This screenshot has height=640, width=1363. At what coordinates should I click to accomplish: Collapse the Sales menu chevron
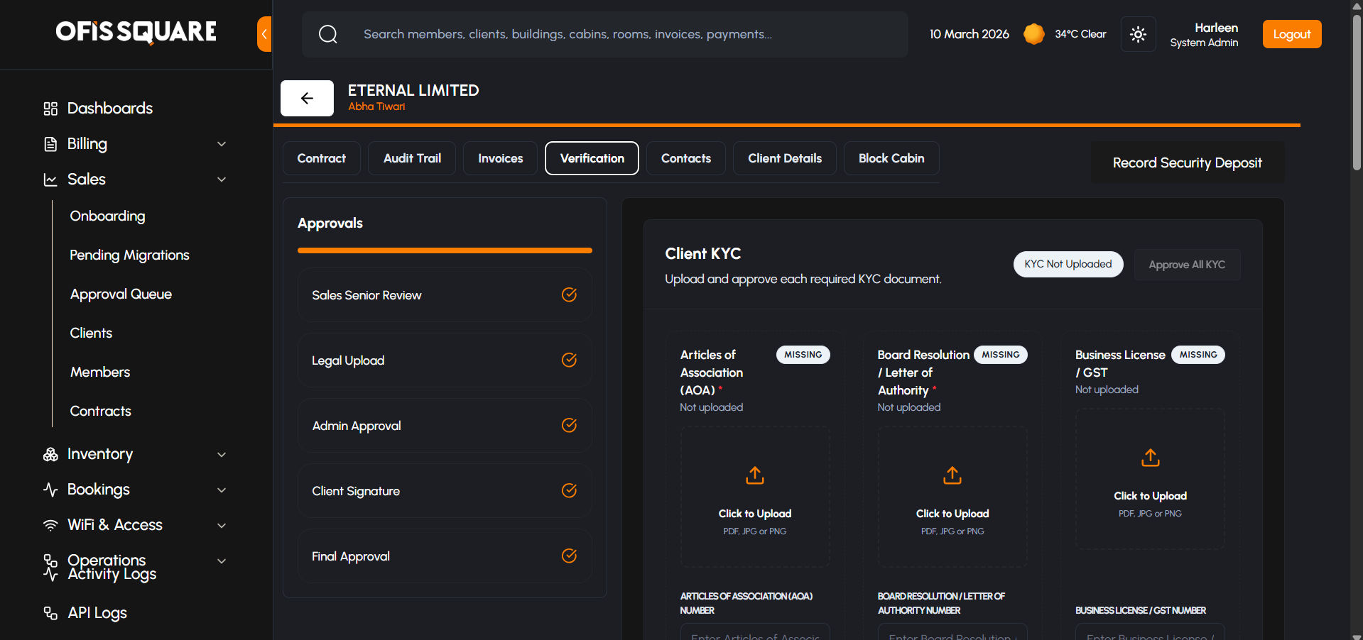click(222, 180)
